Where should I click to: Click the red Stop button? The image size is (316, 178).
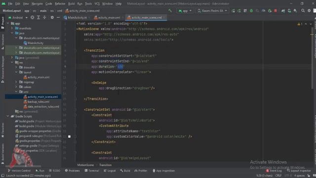click(x=276, y=11)
